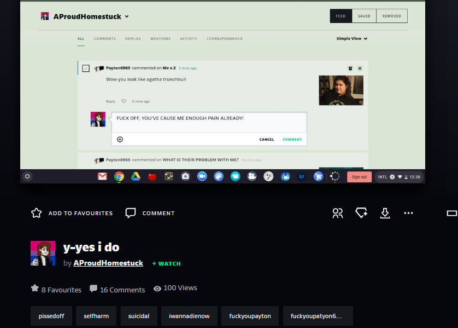The width and height of the screenshot is (458, 328).
Task: Open the Simple View dropdown
Action: (x=351, y=38)
